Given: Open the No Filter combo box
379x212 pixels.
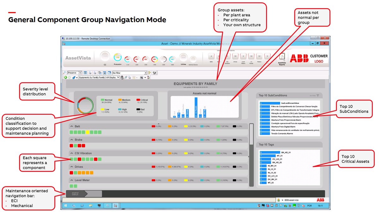Looking at the screenshot, I should click(130, 73).
